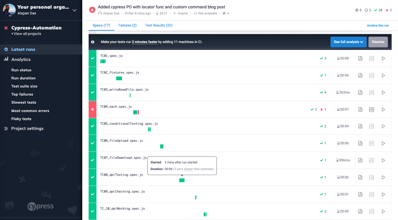398x220 pixels.
Task: Click the Archive this run link
Action: 378,26
